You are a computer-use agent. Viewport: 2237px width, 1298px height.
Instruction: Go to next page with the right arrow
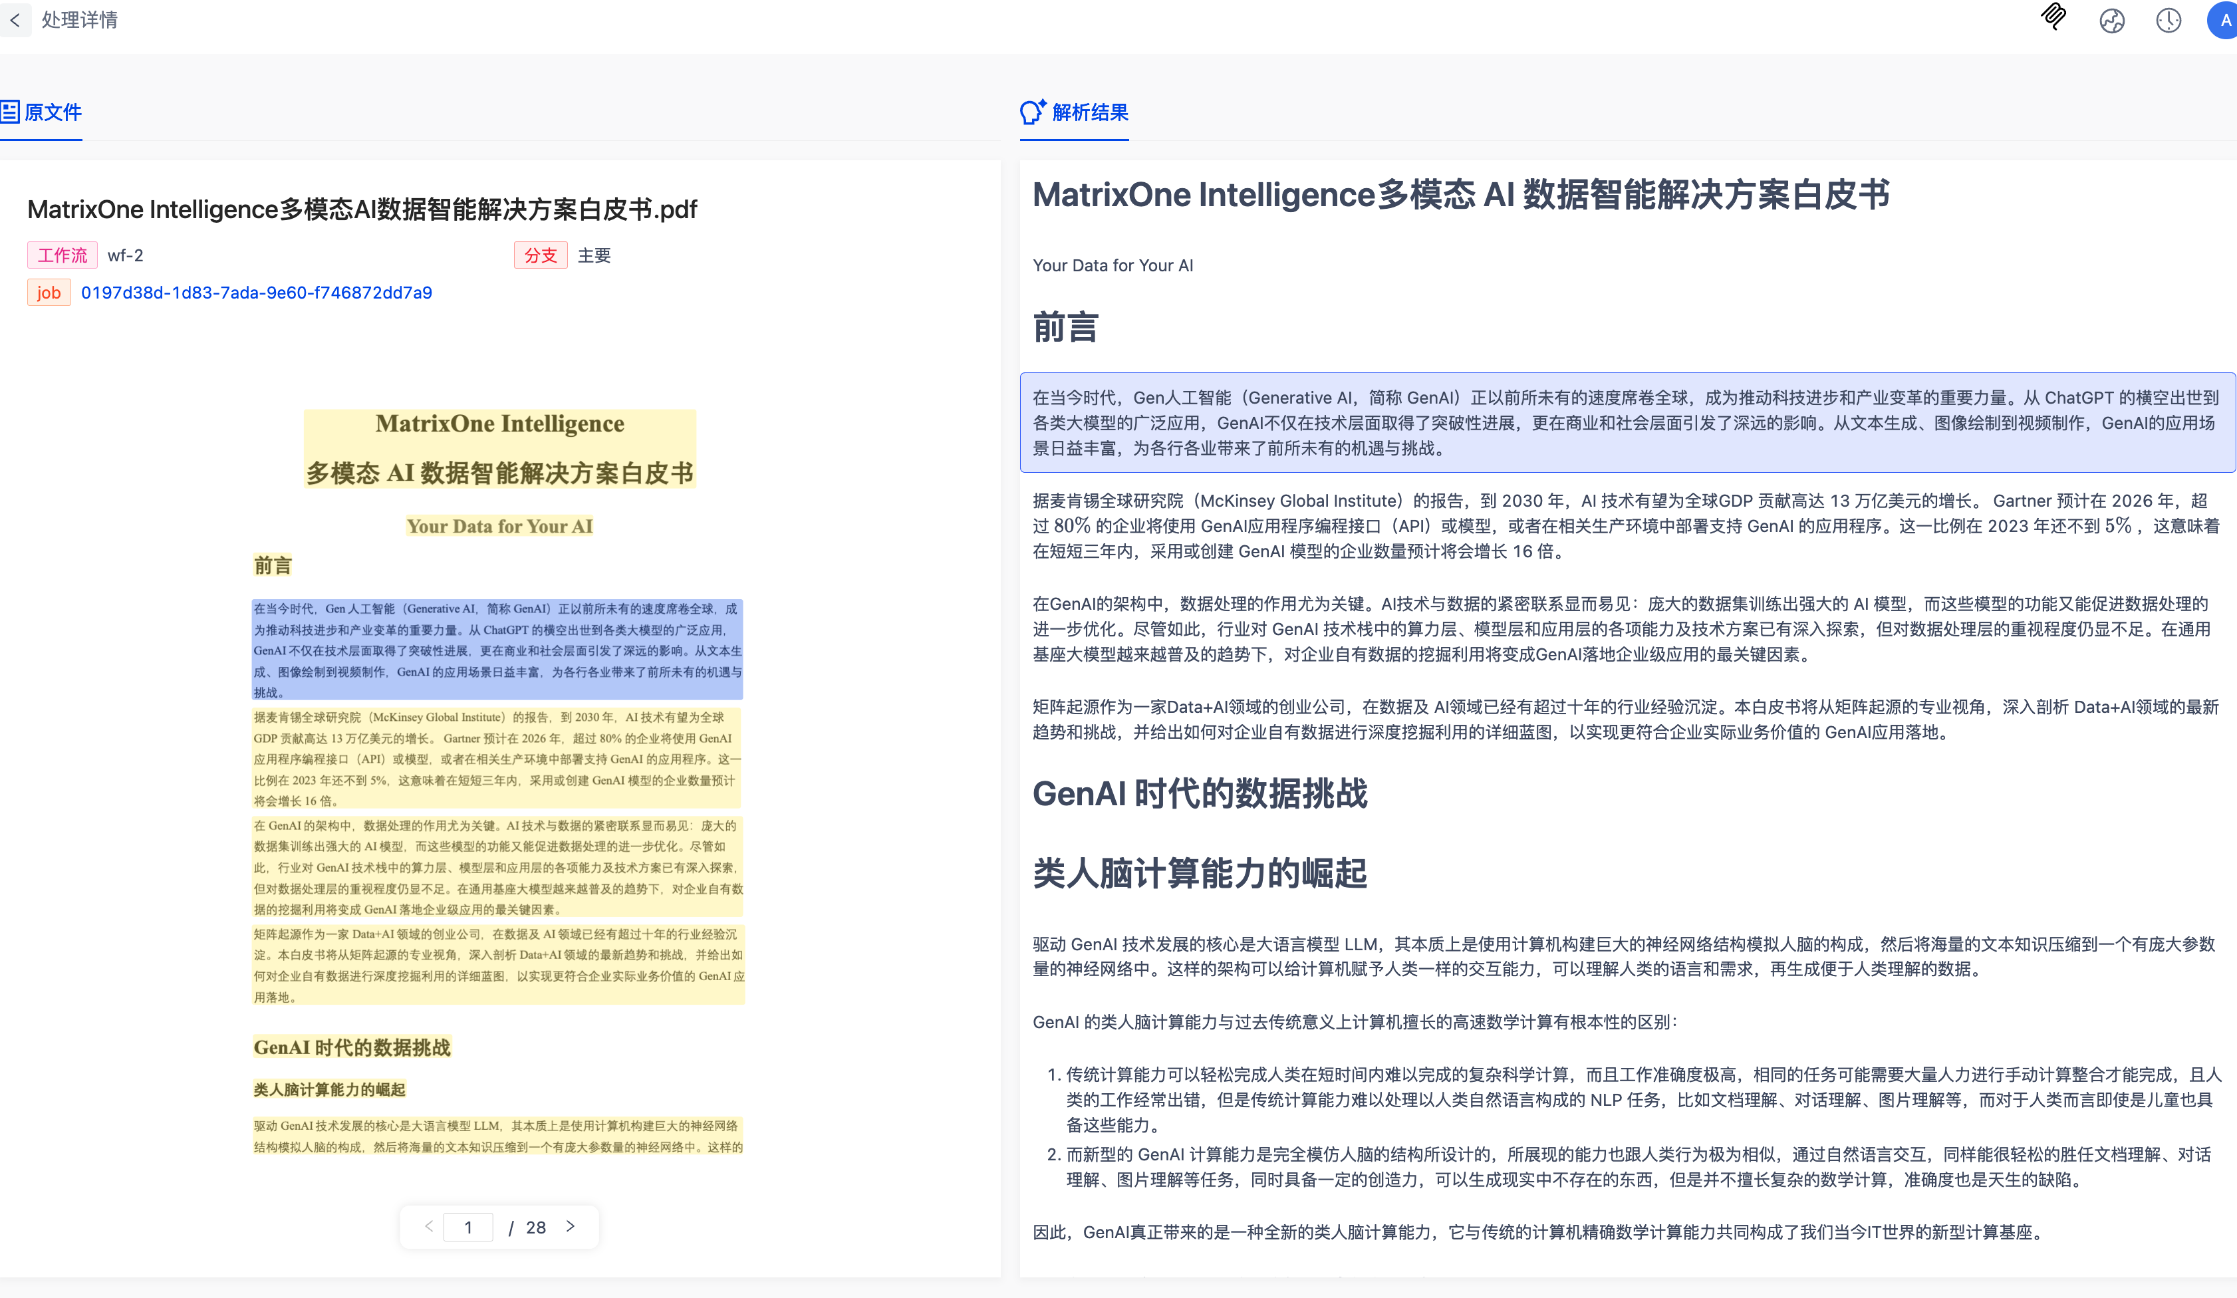[x=569, y=1226]
